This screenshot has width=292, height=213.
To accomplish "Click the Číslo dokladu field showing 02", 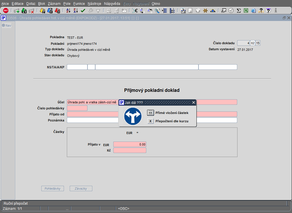I will 252,43.
